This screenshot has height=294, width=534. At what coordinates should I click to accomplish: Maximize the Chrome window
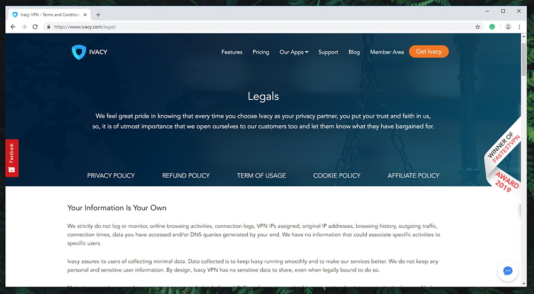(503, 11)
